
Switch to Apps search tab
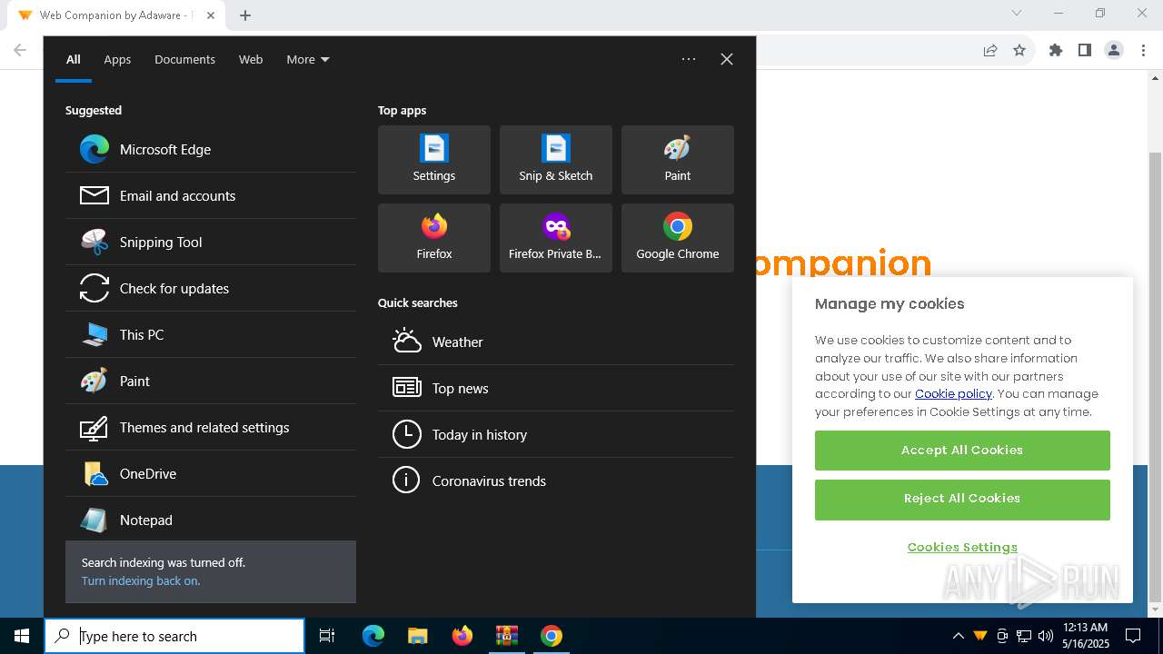(x=117, y=59)
